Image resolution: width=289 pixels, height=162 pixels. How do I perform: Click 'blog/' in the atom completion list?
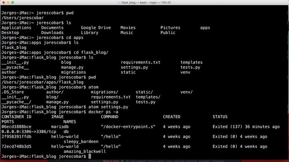52,97
